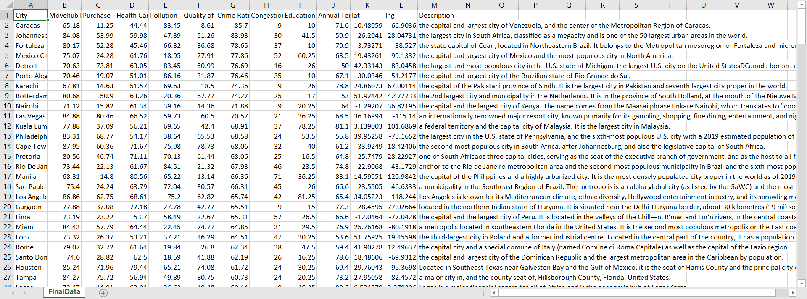Viewport: 807px width, 299px height.
Task: Click Purchase value 53.99 for Johannesburg
Action: click(98, 35)
